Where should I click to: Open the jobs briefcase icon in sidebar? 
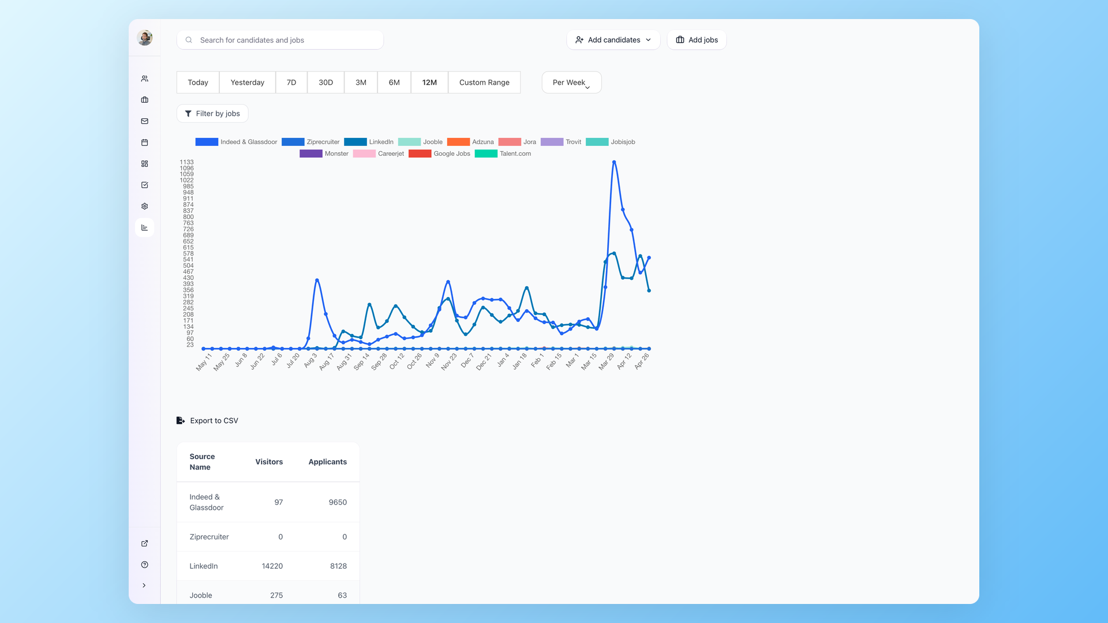(145, 100)
